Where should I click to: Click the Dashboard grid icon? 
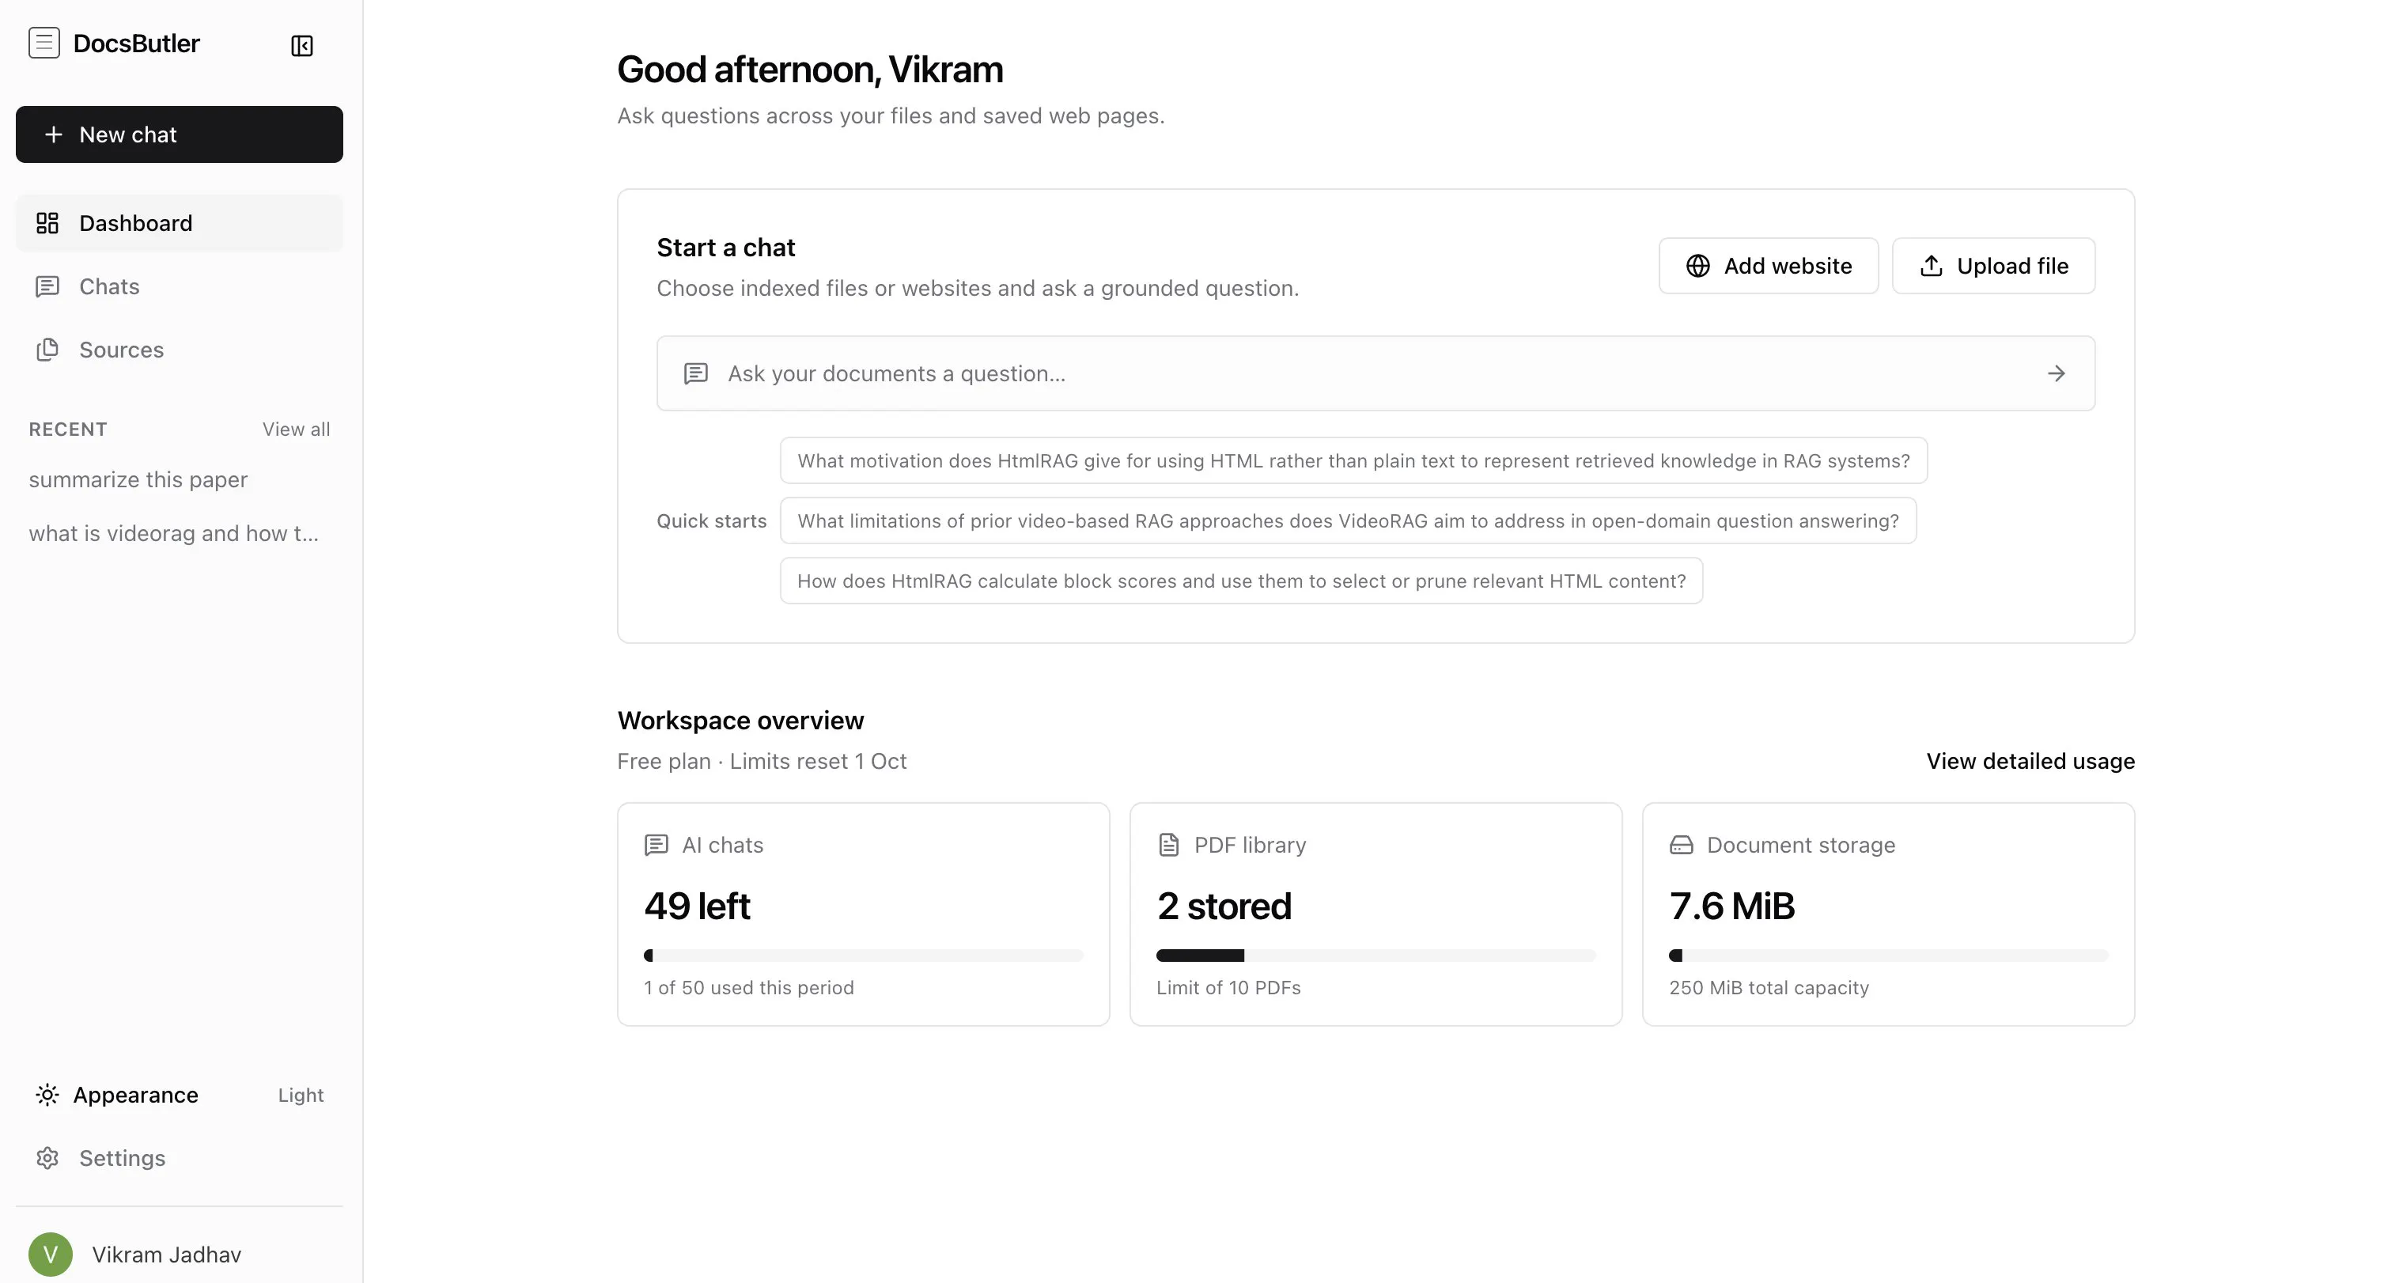coord(47,223)
